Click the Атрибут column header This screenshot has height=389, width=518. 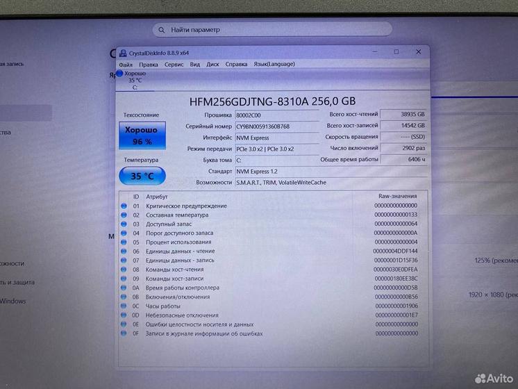tap(156, 197)
